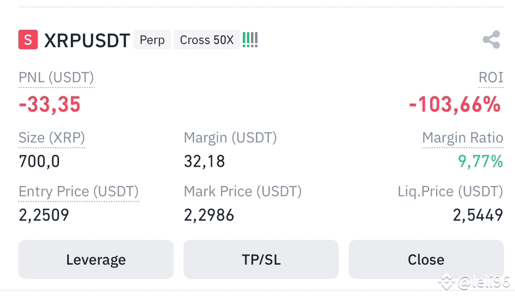
Task: Tap the share icon
Action: pos(491,39)
